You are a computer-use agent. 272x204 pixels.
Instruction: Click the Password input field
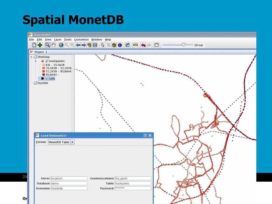point(133,188)
